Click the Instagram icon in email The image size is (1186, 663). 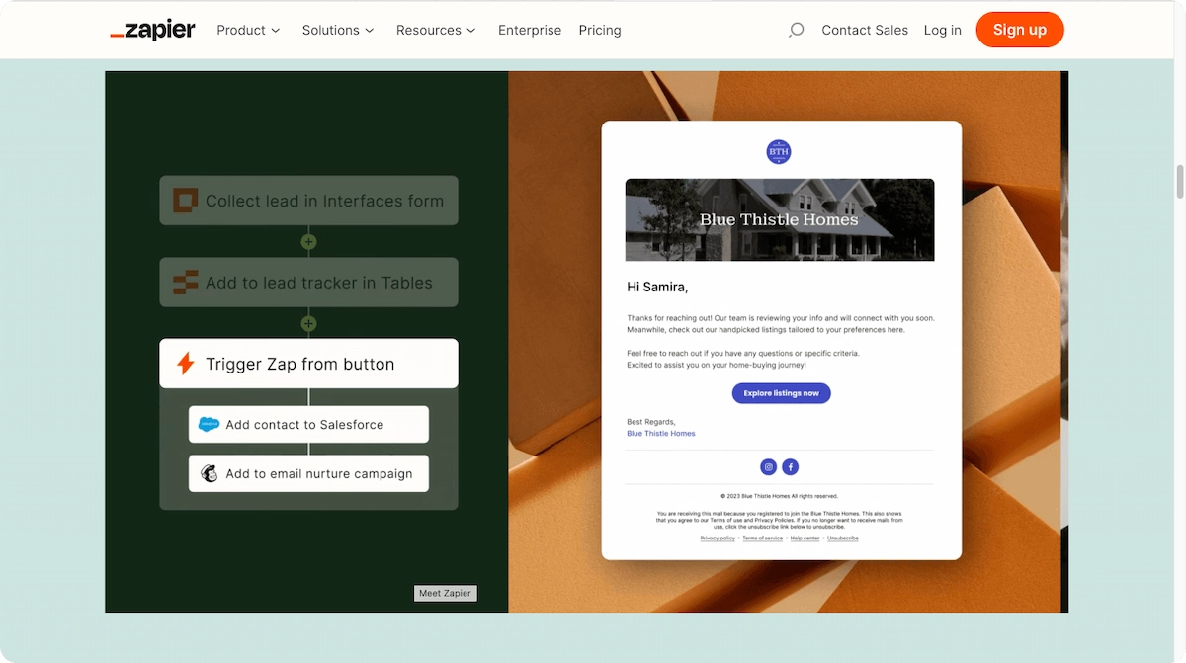point(768,467)
